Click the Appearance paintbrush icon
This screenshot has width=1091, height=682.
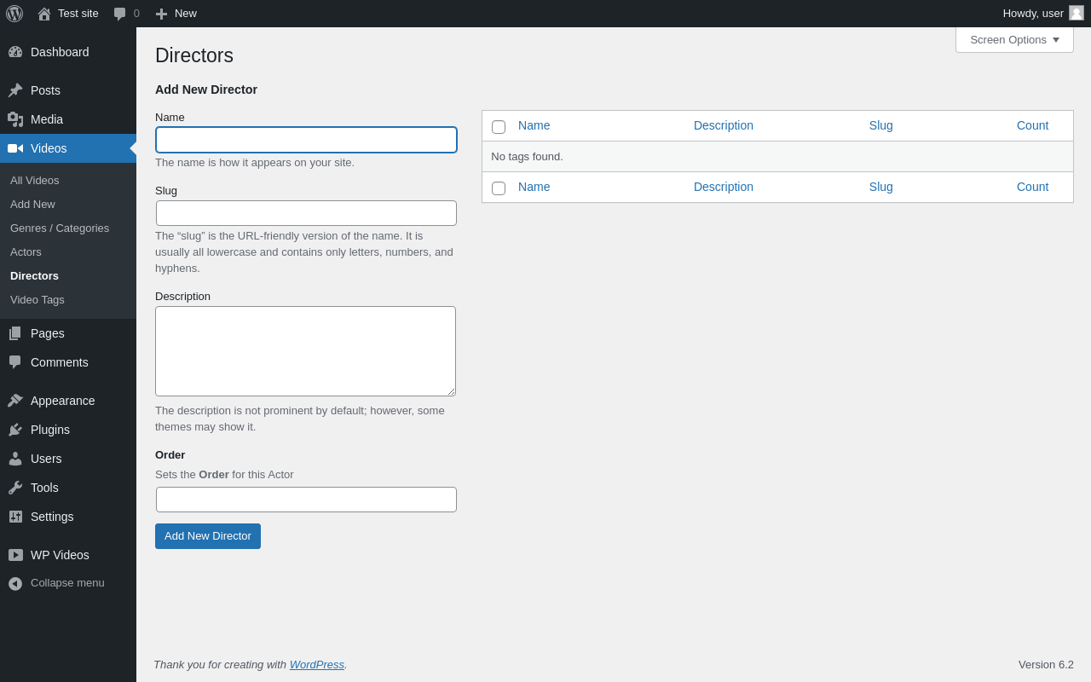(15, 401)
